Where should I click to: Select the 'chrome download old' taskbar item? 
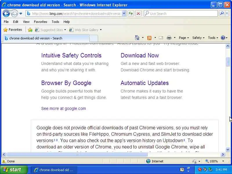pyautogui.click(x=54, y=170)
